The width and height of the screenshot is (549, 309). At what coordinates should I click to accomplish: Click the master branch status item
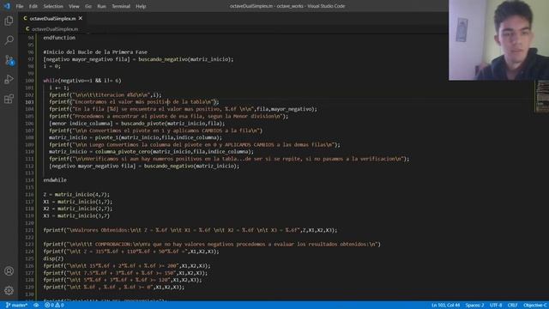[x=17, y=306]
